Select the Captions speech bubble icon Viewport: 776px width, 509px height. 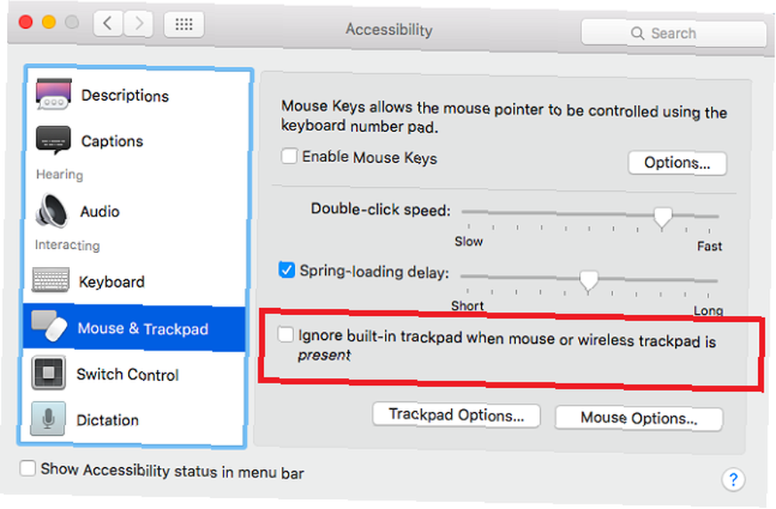point(53,140)
